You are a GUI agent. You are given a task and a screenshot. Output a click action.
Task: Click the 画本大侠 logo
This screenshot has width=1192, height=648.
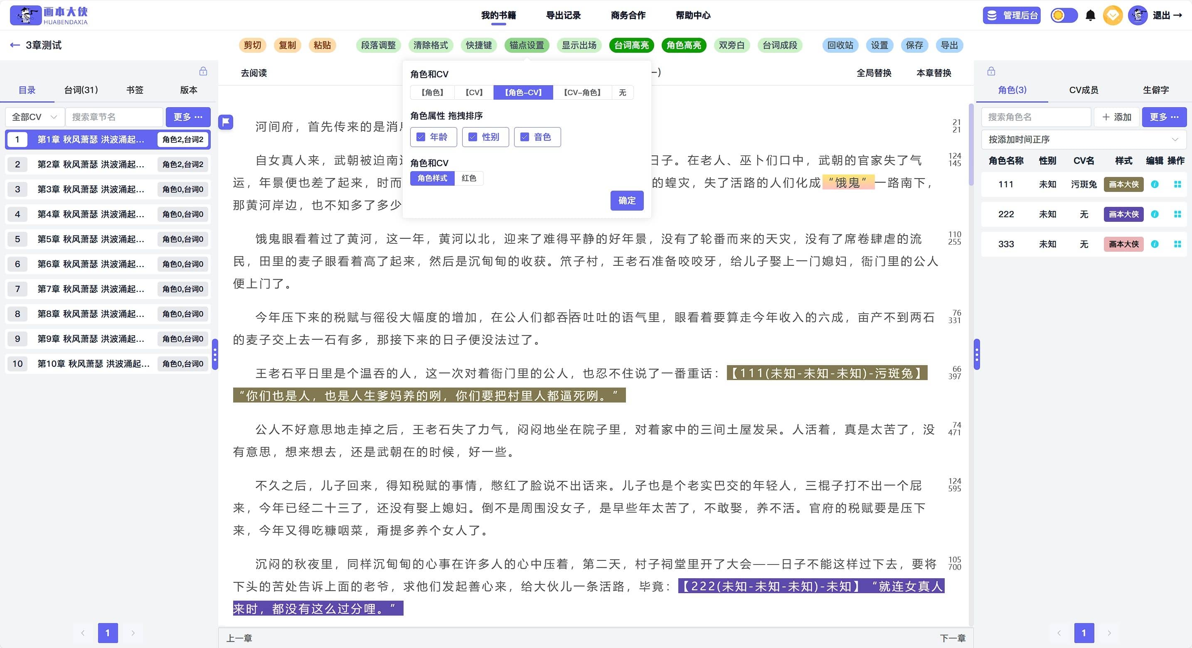[49, 15]
